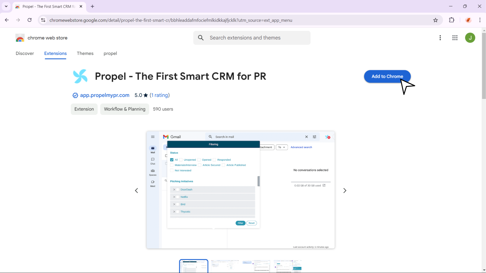Select the Extensions tab
The image size is (486, 273).
(x=55, y=53)
